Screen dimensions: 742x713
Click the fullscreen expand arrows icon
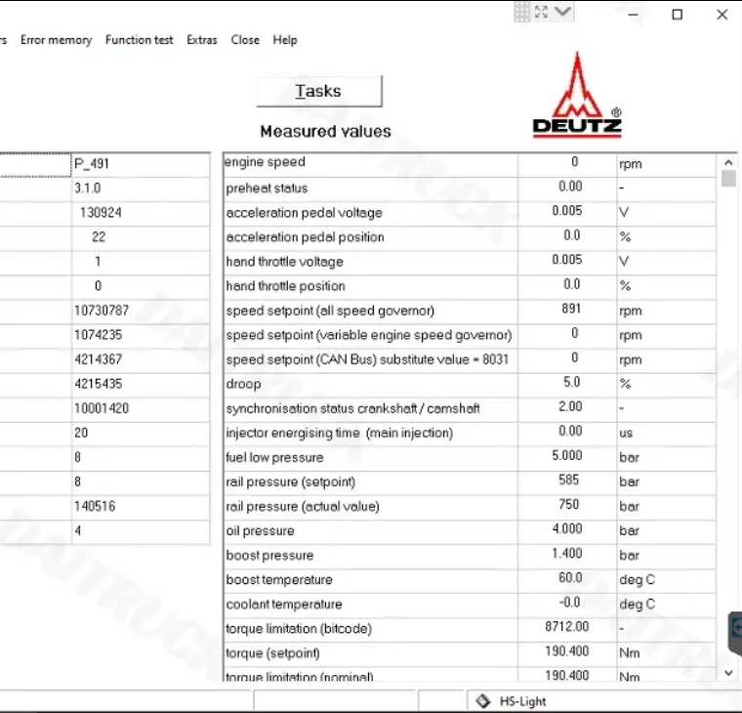[x=541, y=12]
